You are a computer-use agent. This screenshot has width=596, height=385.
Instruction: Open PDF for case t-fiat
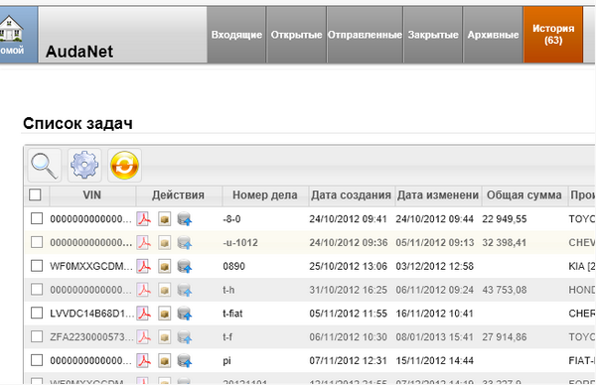(143, 314)
